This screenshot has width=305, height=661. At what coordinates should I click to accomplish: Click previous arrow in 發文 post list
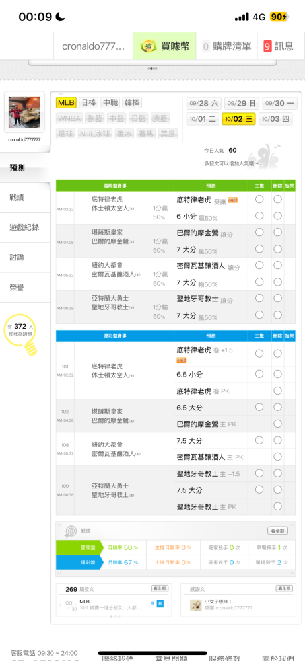[x=61, y=605]
